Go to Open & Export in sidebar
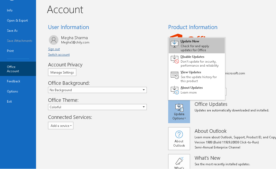 point(17,21)
